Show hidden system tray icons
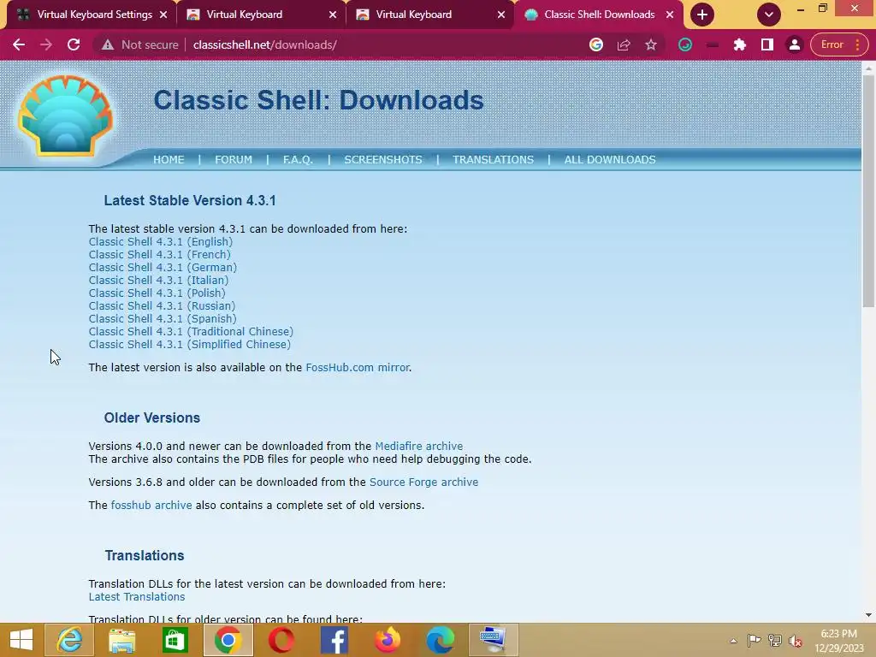The height and width of the screenshot is (657, 876). pos(733,641)
